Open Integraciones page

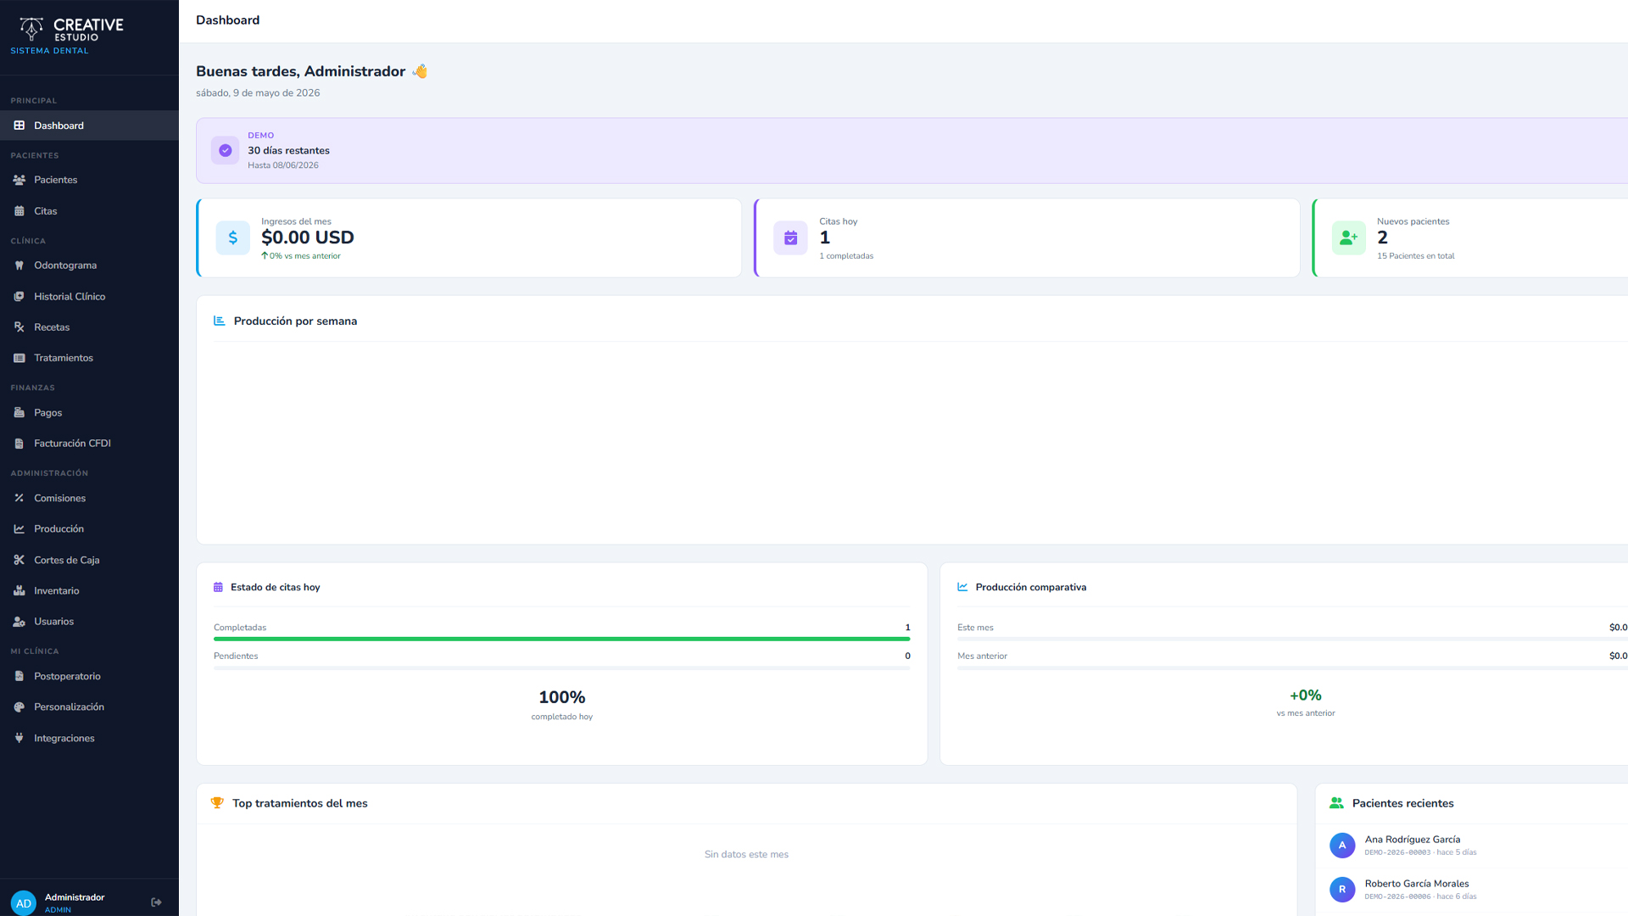click(x=89, y=739)
